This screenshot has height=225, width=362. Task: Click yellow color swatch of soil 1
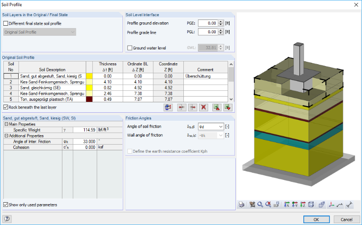click(x=89, y=76)
